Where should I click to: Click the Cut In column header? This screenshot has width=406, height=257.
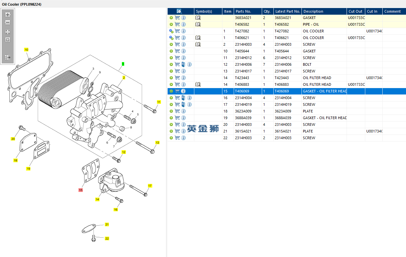click(374, 11)
